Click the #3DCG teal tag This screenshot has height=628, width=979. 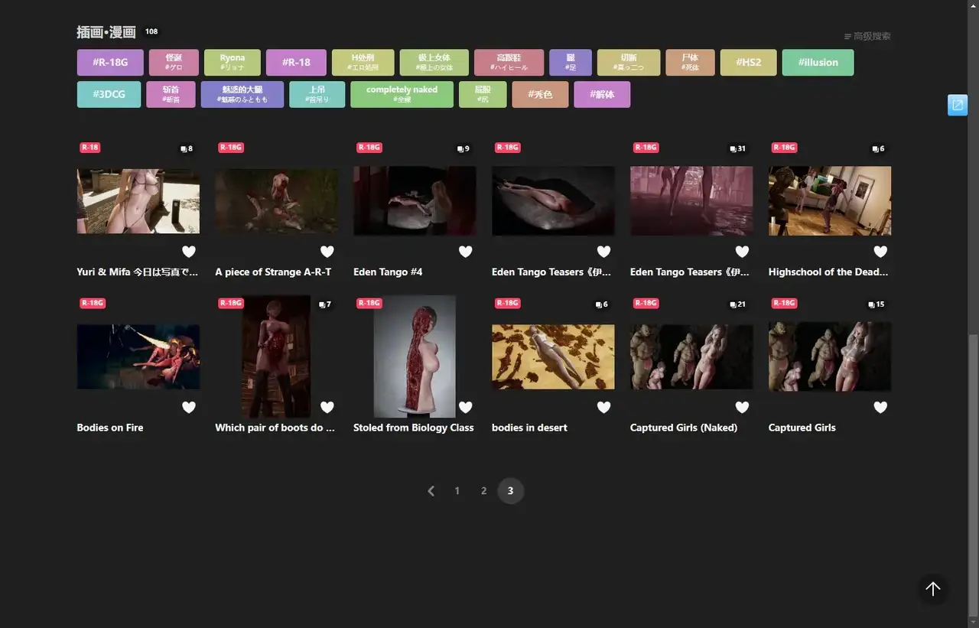point(109,94)
